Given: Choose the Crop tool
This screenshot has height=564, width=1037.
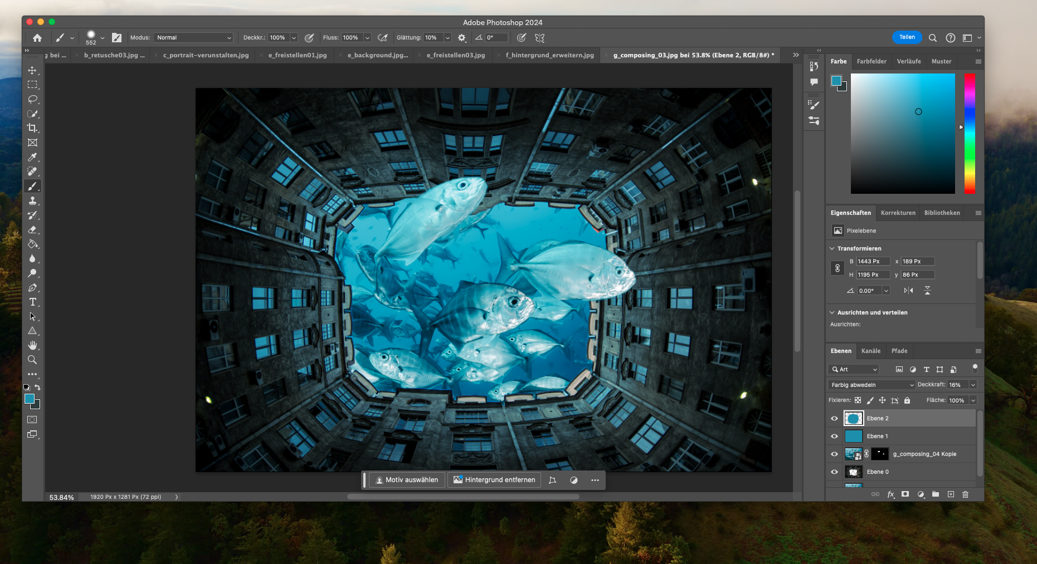Looking at the screenshot, I should coord(32,128).
